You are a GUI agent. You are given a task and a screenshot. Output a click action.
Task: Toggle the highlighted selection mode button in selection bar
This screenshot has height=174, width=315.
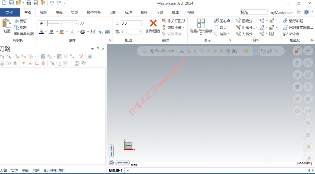click(x=257, y=51)
